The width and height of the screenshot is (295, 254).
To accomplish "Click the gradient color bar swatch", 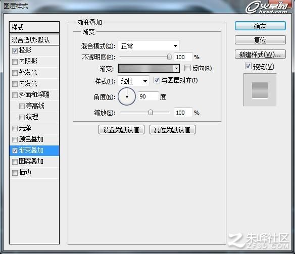I will (x=146, y=69).
